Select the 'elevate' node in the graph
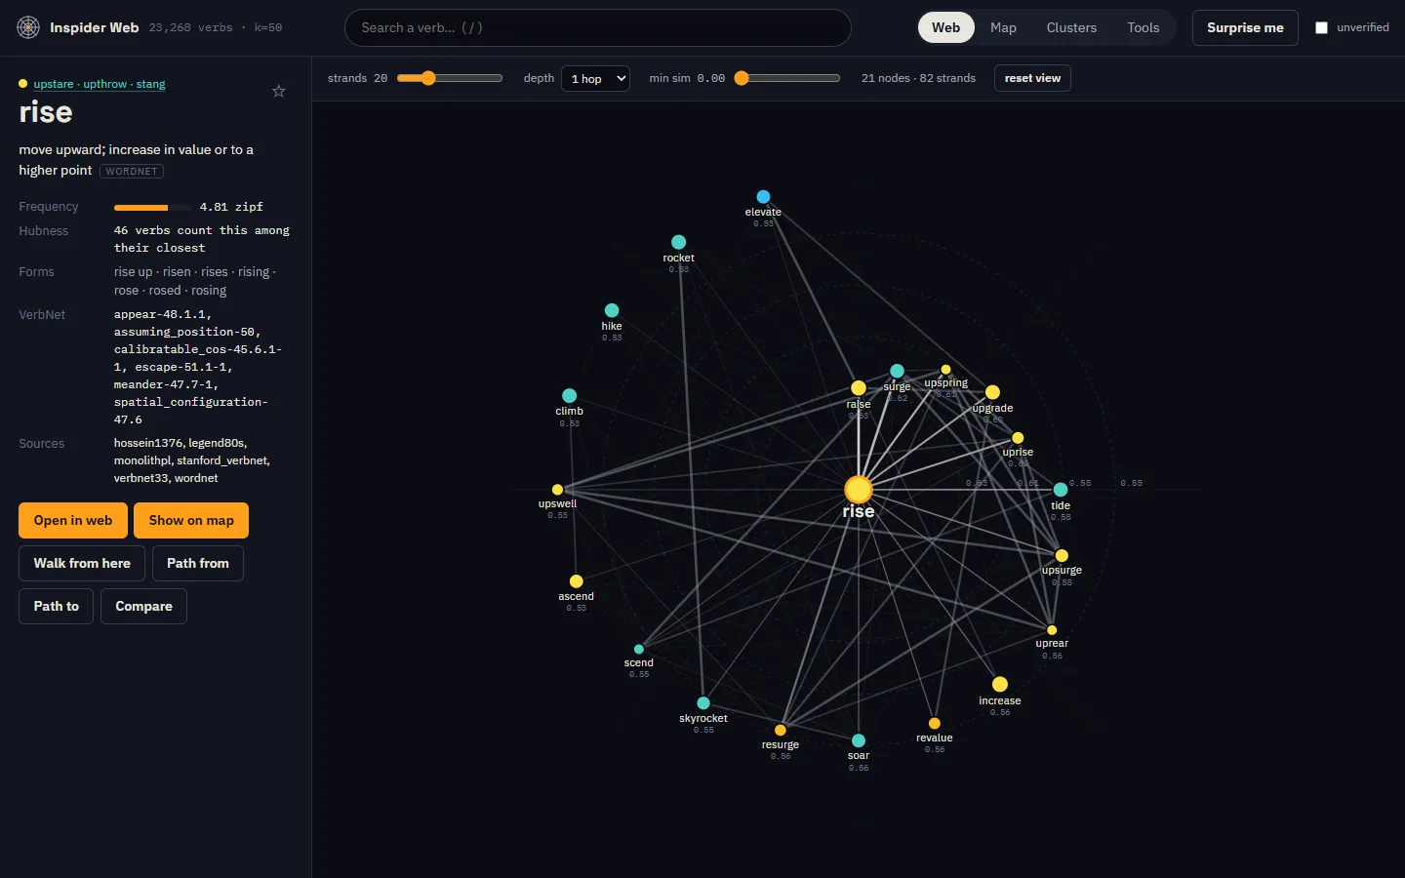Viewport: 1405px width, 878px height. (x=763, y=197)
